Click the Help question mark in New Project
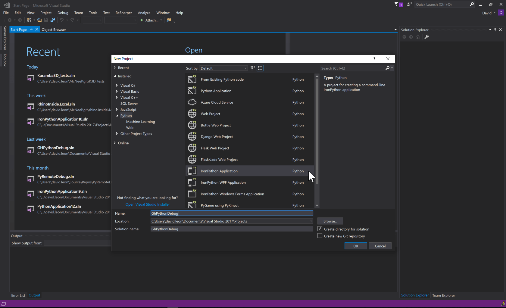 tap(374, 59)
